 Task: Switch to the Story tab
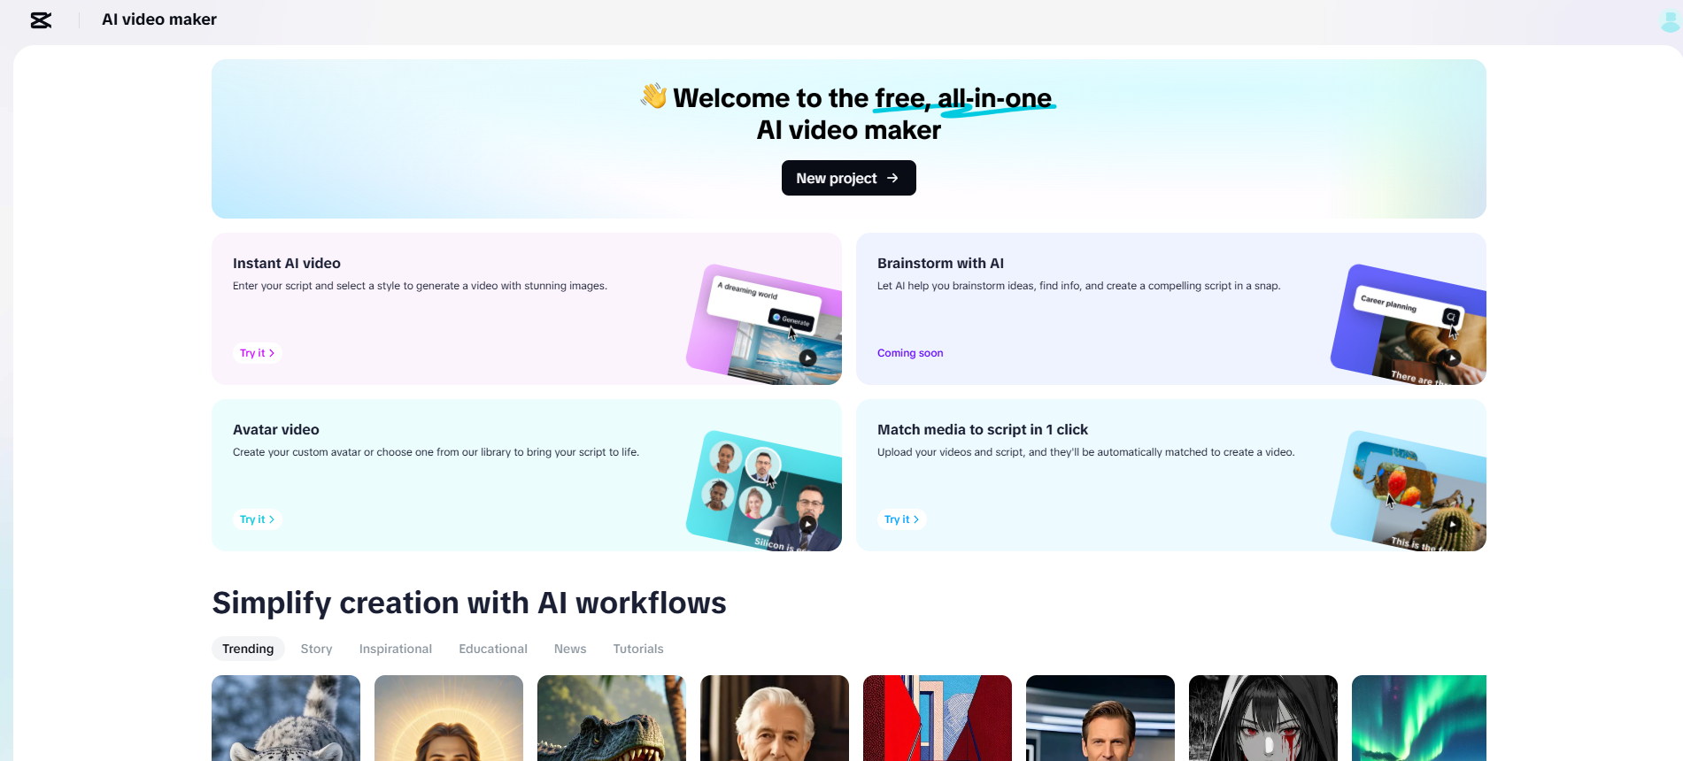(x=316, y=649)
